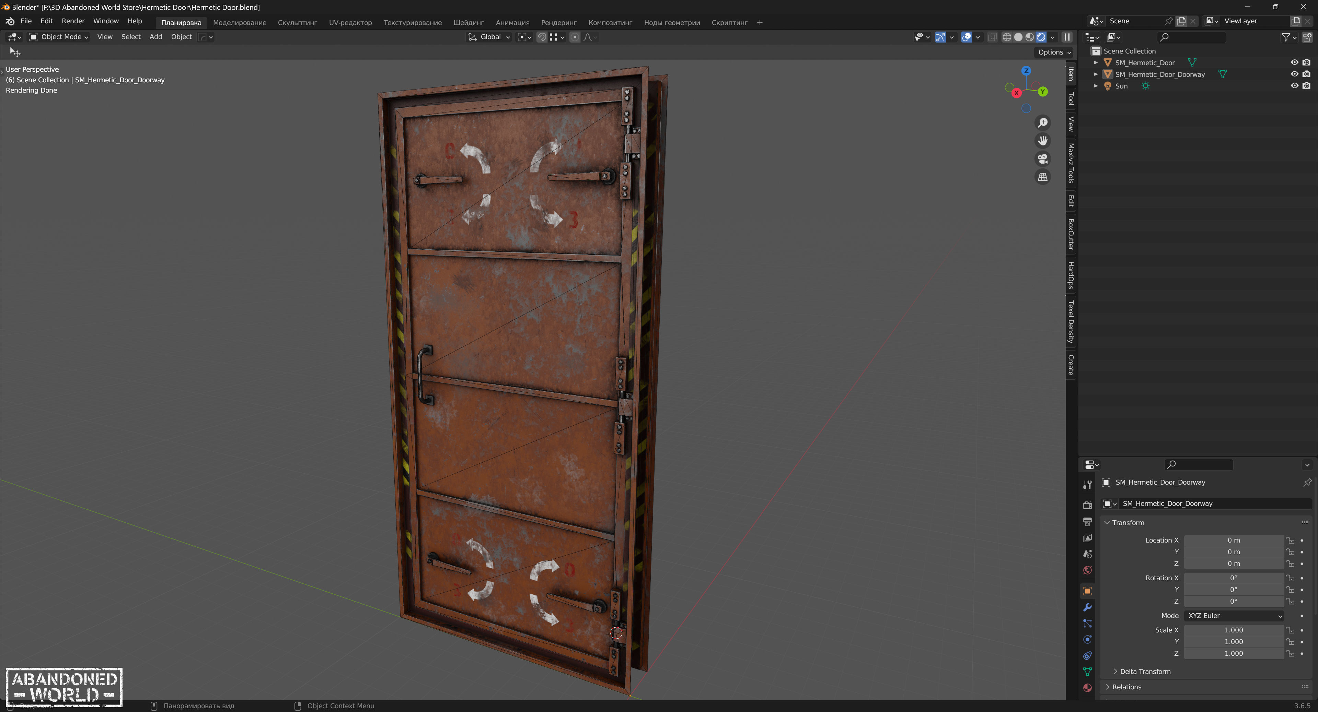This screenshot has height=712, width=1318.
Task: Open Scene properties tab
Action: tap(1087, 554)
